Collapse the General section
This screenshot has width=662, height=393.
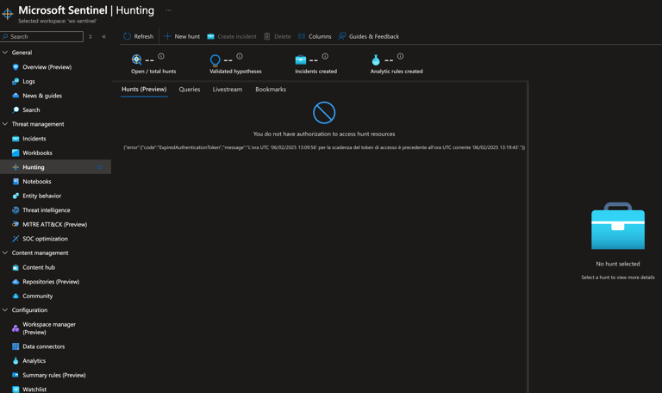click(5, 53)
